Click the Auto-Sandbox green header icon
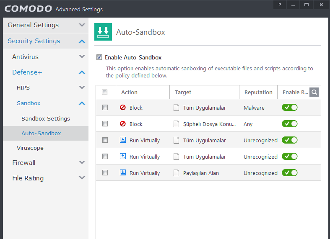Image resolution: width=330 pixels, height=239 pixels. tap(103, 32)
